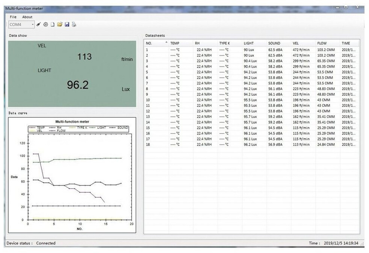This screenshot has height=253, width=369.
Task: Click the open folder icon
Action: click(60, 25)
